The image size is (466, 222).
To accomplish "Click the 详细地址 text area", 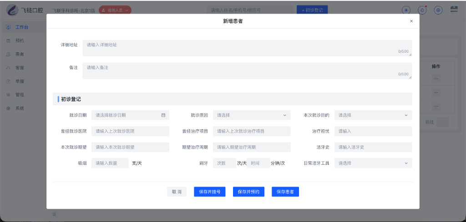I will pos(247,48).
